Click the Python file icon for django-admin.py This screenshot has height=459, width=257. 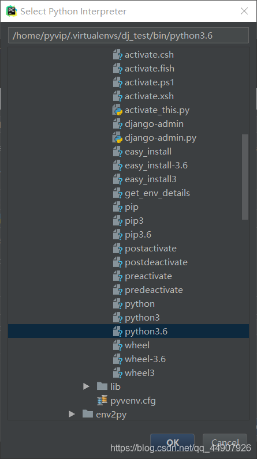click(117, 138)
